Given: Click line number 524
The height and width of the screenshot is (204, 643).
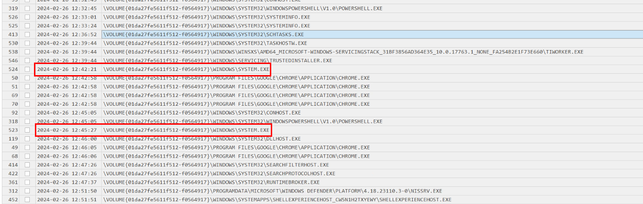Looking at the screenshot, I should pos(13,69).
